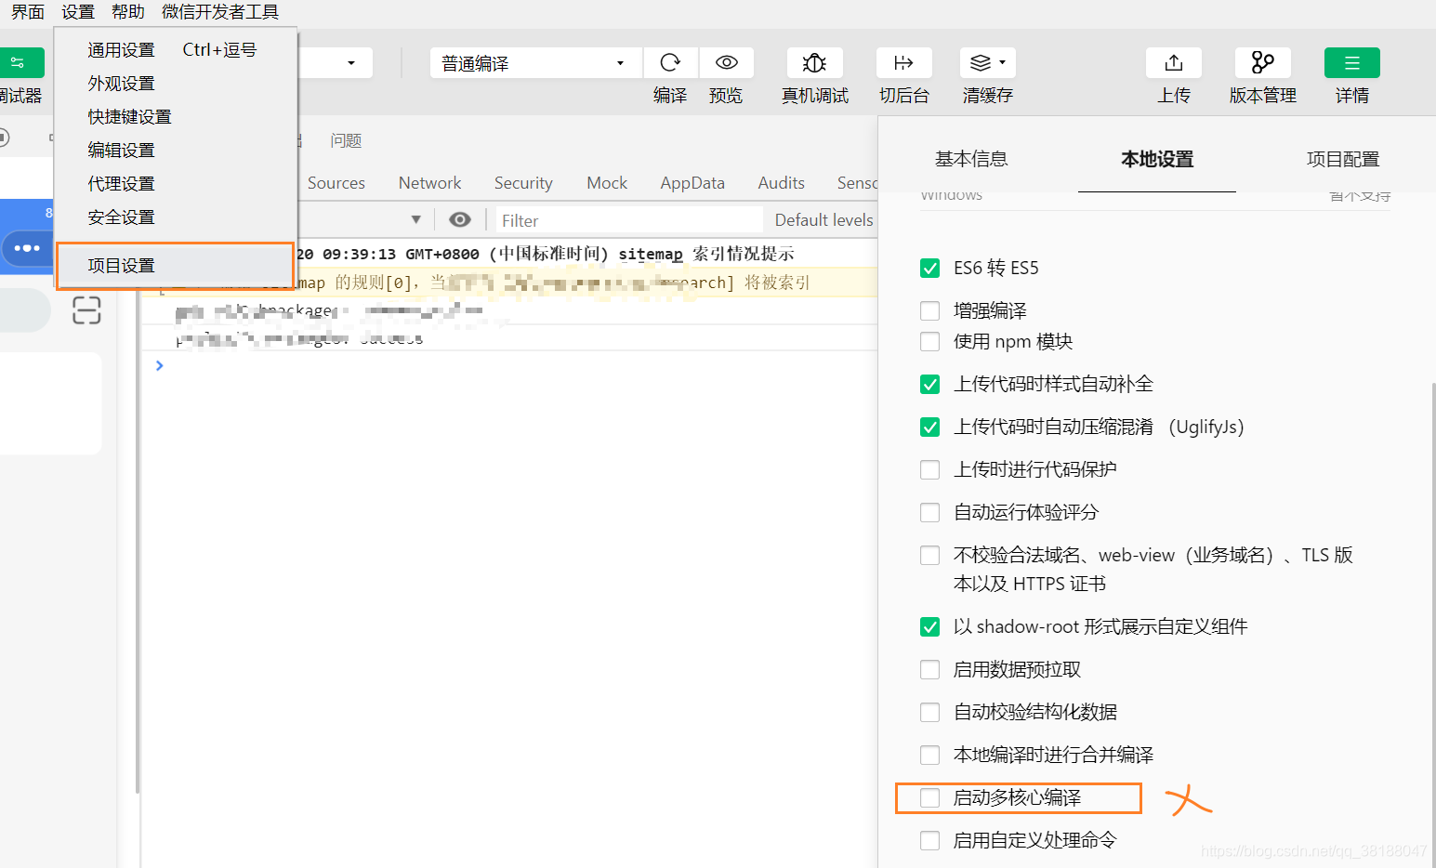Viewport: 1436px width, 868px height.
Task: Enable 自动校验结构化数据 checkbox
Action: point(929,712)
